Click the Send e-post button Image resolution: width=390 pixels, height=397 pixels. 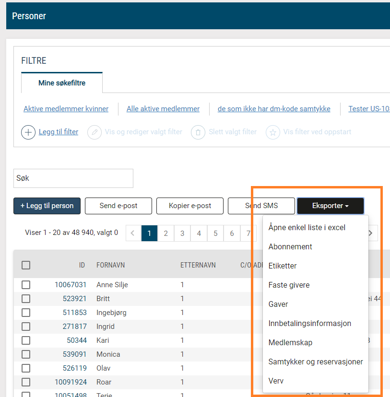pyautogui.click(x=118, y=206)
